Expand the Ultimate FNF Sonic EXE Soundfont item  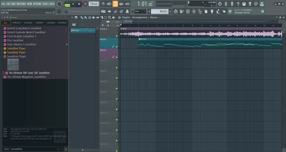click(x=3, y=73)
